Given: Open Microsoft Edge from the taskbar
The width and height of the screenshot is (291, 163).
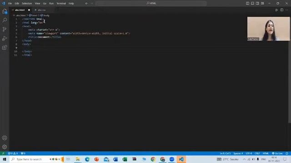Looking at the screenshot, I should click(x=87, y=159).
